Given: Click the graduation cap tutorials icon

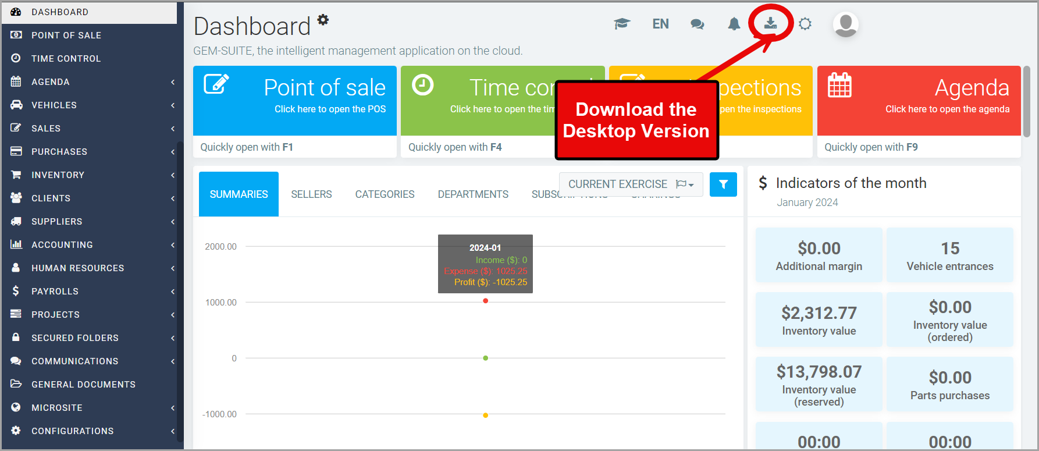Looking at the screenshot, I should pos(622,24).
